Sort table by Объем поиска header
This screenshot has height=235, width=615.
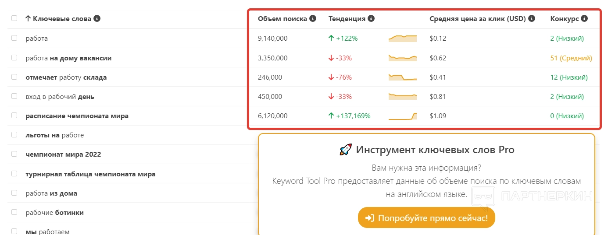coord(282,18)
